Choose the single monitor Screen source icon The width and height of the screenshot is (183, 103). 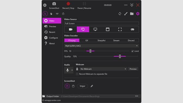tap(95, 29)
